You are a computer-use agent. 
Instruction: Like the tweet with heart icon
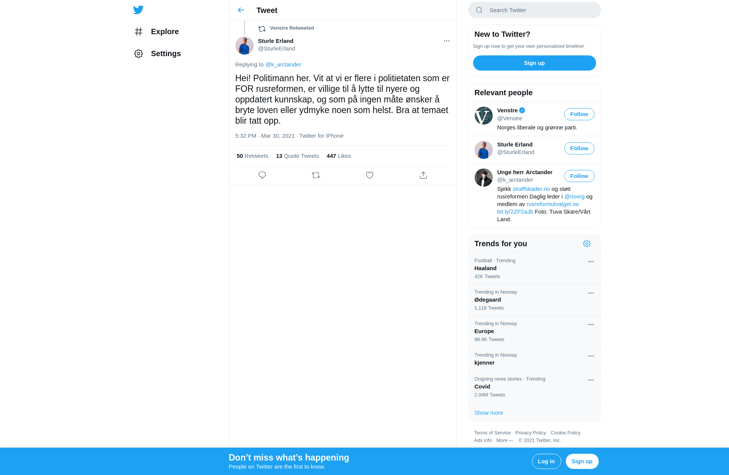click(369, 175)
